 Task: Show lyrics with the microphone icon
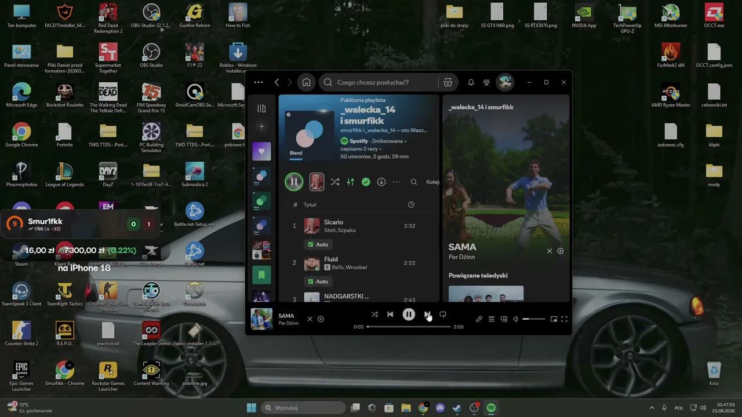tap(479, 319)
